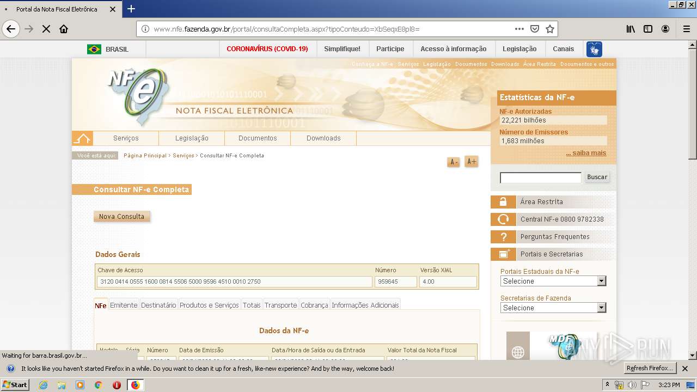The height and width of the screenshot is (392, 697).
Task: Stop loading the page
Action: (x=46, y=29)
